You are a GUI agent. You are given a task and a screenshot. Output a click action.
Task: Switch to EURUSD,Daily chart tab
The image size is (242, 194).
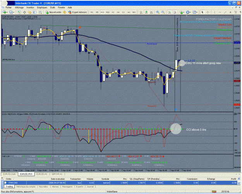(x=9, y=174)
